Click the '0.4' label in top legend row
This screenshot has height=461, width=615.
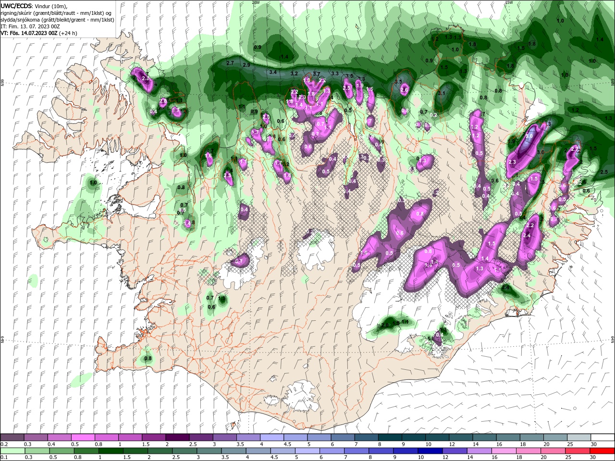(x=51, y=444)
